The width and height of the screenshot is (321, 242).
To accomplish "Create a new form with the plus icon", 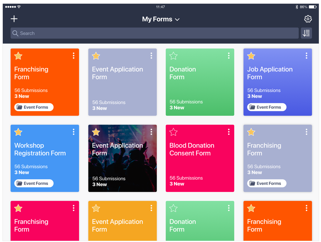I will [x=14, y=19].
